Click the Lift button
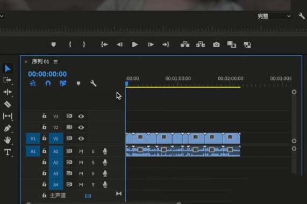Viewport: 307px width, 204px height. pos(185,45)
